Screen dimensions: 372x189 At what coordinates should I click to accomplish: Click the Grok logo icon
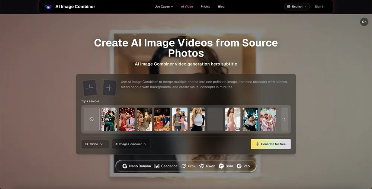183,166
